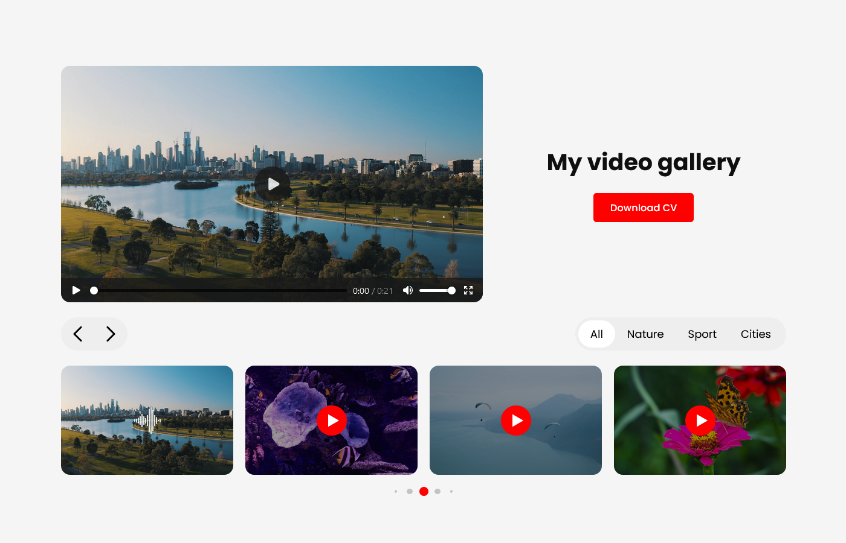Filter gallery by Nature
Viewport: 846px width, 543px height.
point(645,334)
